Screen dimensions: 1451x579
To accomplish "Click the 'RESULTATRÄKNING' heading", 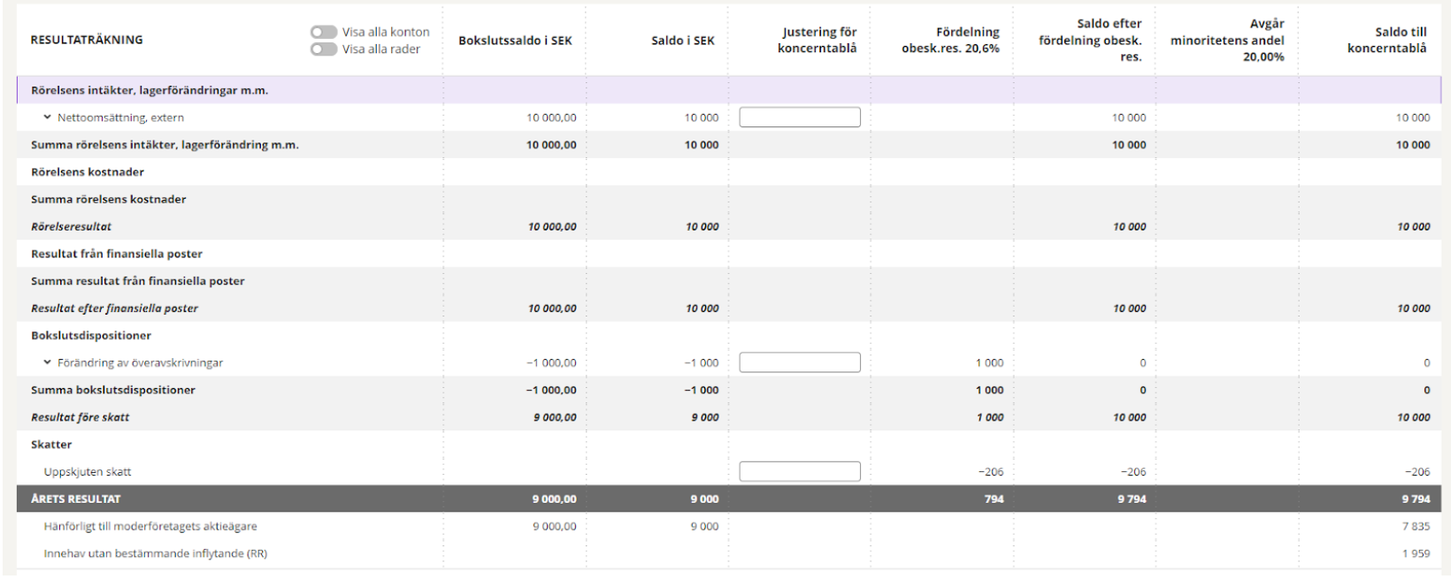I will pos(87,41).
